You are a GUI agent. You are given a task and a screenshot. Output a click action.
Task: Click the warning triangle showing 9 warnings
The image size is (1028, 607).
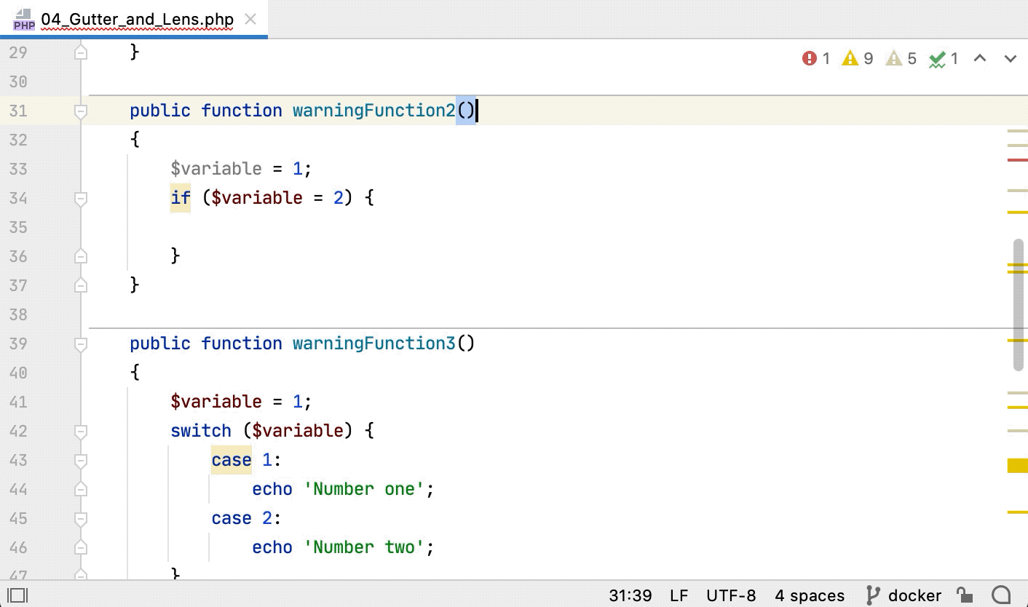(x=850, y=58)
